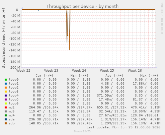Click the Week 24 axis label
This screenshot has width=165, height=135.
(79, 71)
